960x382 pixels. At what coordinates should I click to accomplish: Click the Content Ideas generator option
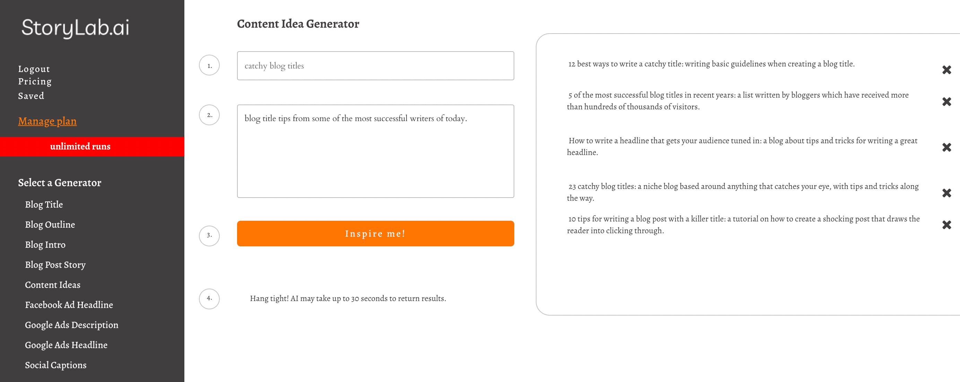tap(53, 284)
